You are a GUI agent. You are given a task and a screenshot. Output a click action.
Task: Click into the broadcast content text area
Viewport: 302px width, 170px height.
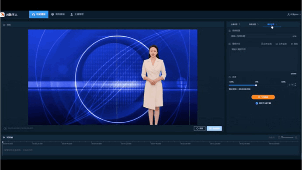tap(263, 60)
